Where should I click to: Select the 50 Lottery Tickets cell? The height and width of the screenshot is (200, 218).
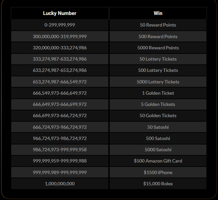click(x=158, y=59)
